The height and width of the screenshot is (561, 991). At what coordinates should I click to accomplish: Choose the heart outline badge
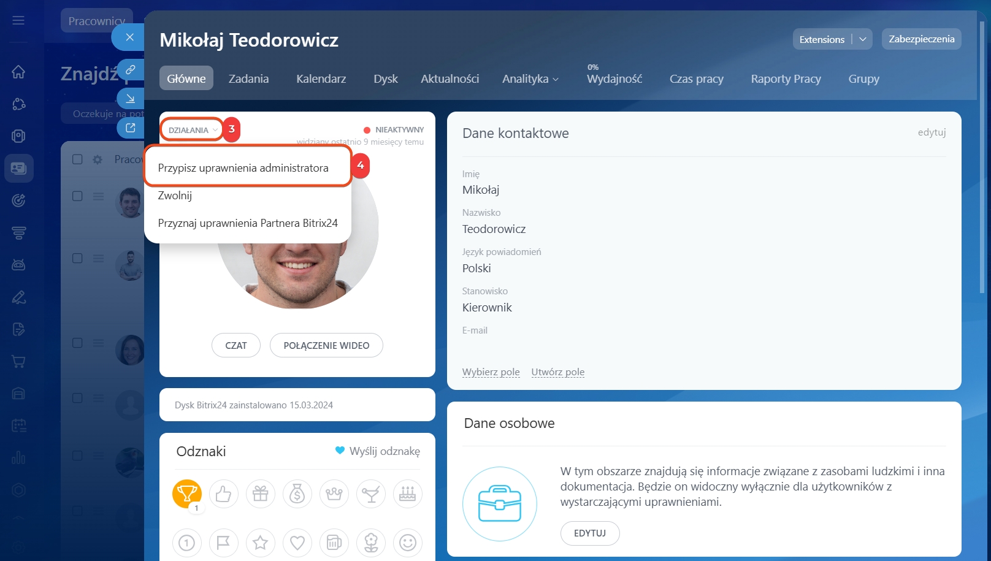point(297,543)
